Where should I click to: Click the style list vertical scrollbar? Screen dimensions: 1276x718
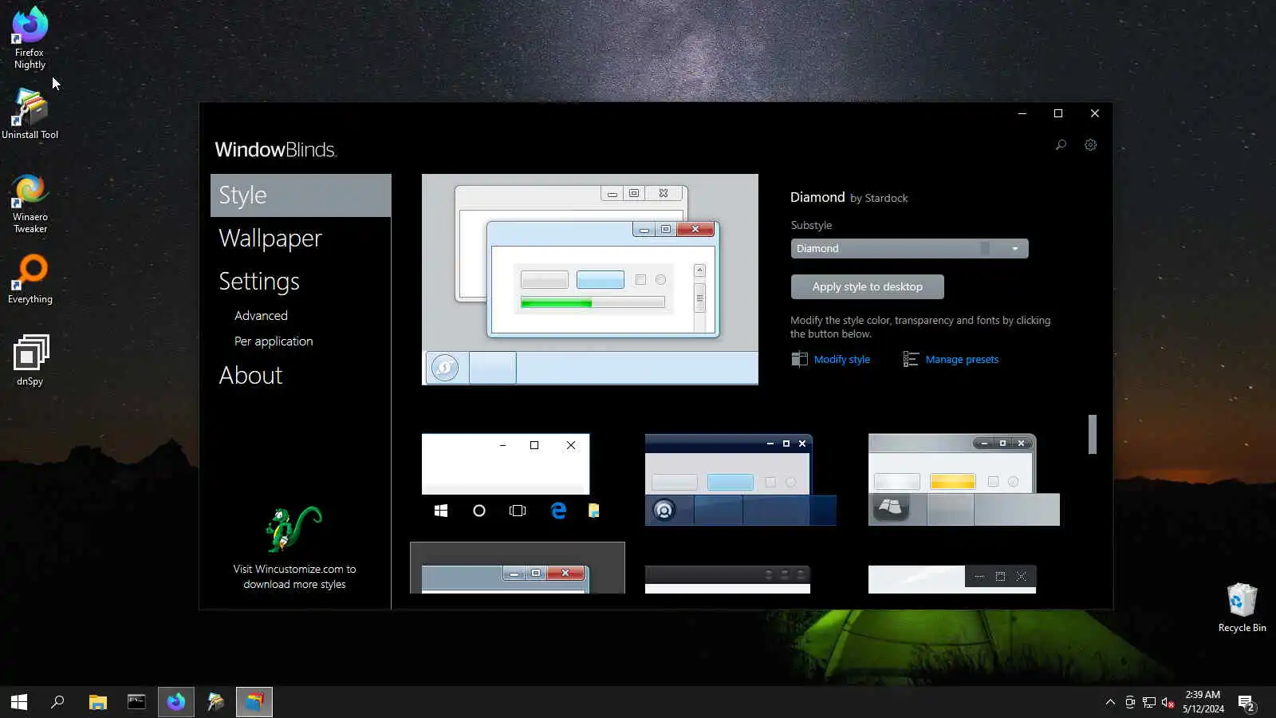point(1093,434)
